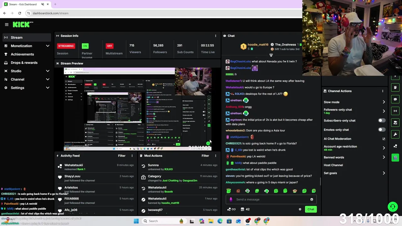The width and height of the screenshot is (402, 226).
Task: Open Activity Feed three-dot options
Action: point(132,156)
